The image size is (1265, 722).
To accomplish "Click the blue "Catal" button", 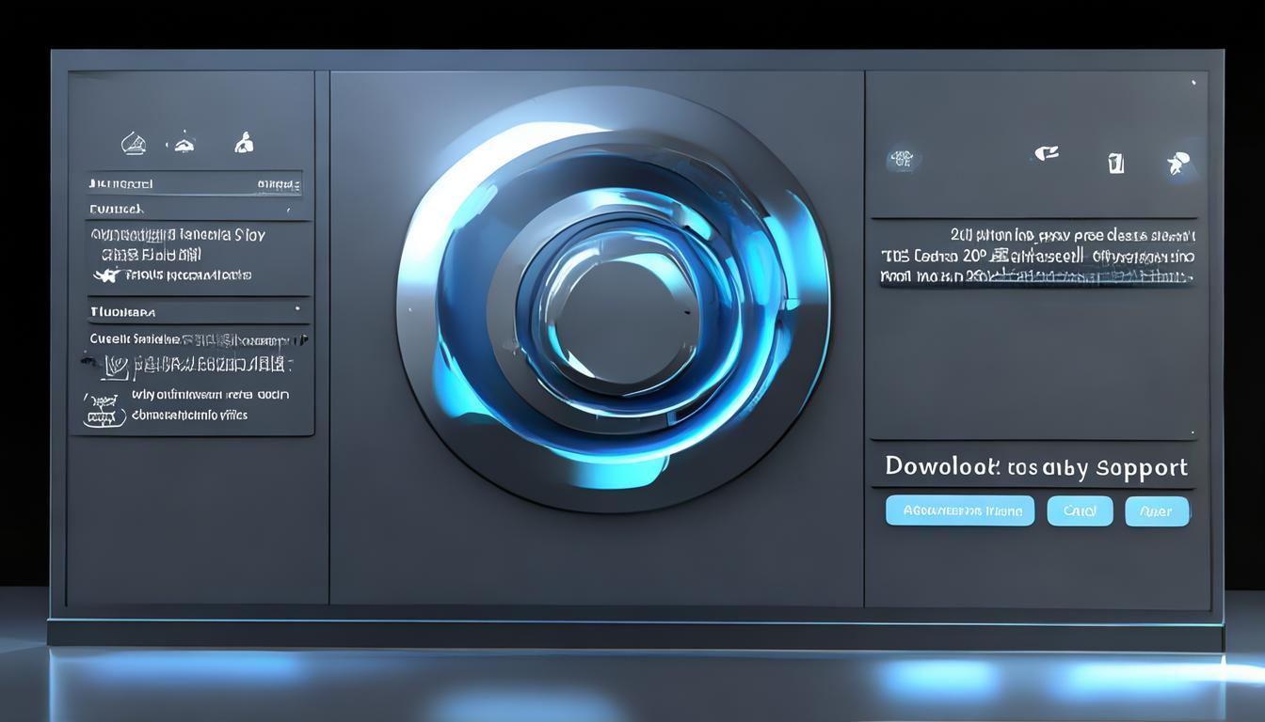I will pos(1080,510).
